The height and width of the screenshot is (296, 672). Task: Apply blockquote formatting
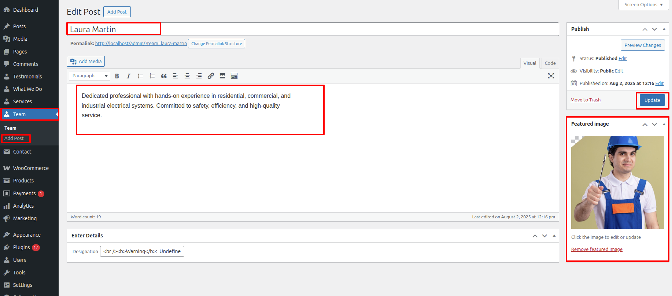click(164, 76)
